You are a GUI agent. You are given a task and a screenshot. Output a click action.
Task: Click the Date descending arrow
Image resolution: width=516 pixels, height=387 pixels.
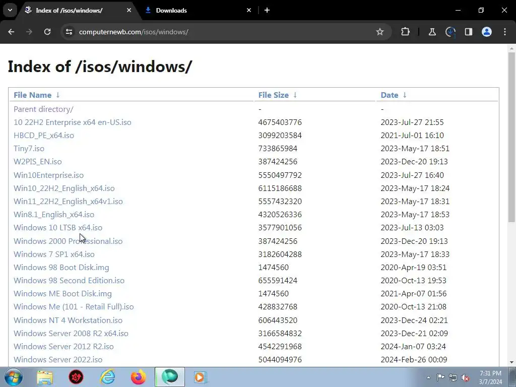(405, 95)
